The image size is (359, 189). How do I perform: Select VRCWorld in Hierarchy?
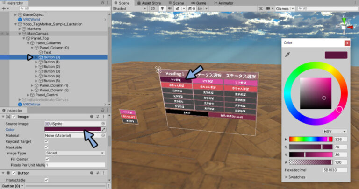[31, 20]
